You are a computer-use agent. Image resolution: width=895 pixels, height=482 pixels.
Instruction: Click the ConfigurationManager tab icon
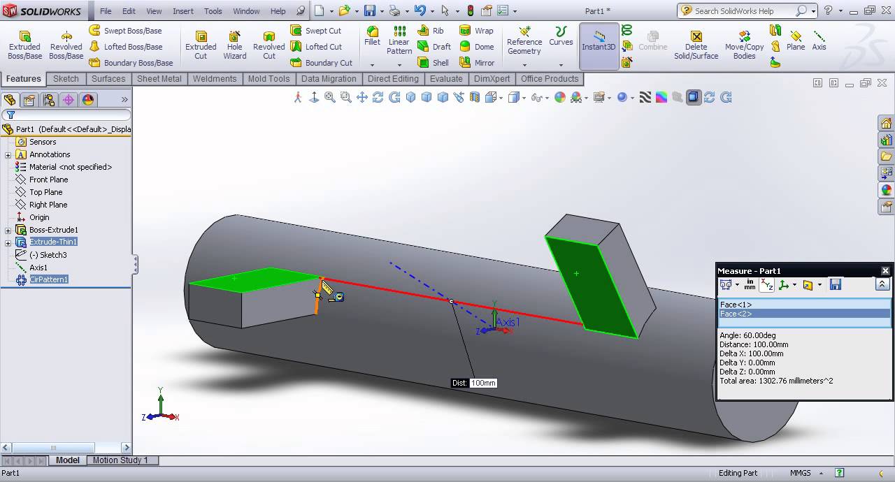click(49, 100)
